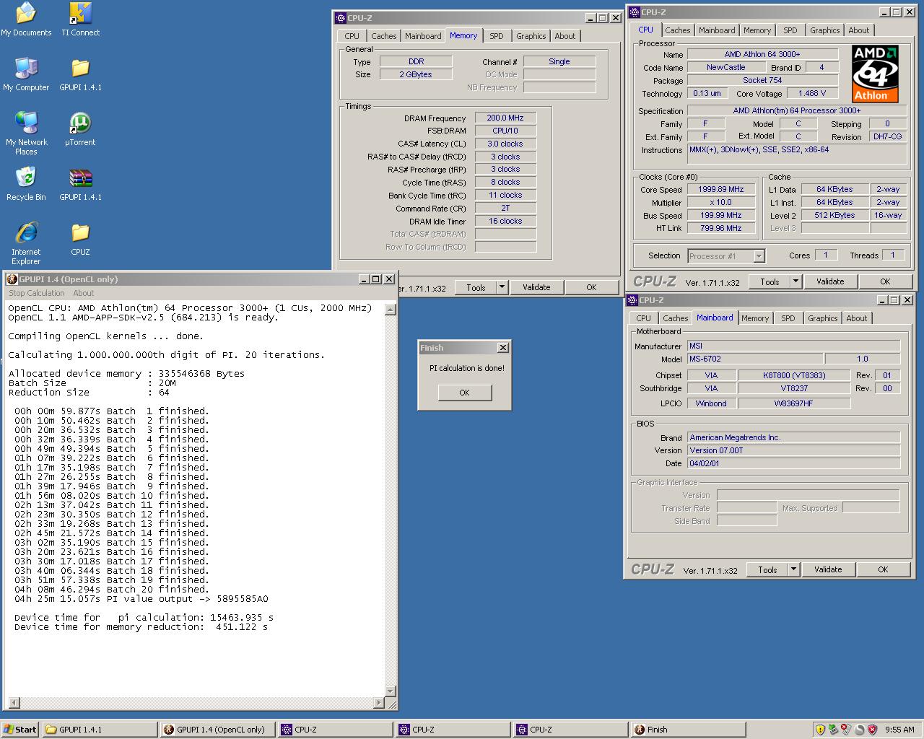
Task: Open the Recycle Bin
Action: [26, 184]
